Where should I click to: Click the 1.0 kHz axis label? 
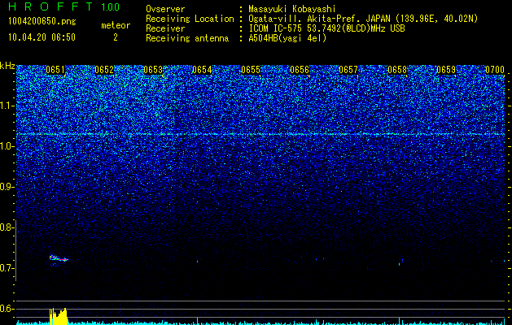(7, 146)
